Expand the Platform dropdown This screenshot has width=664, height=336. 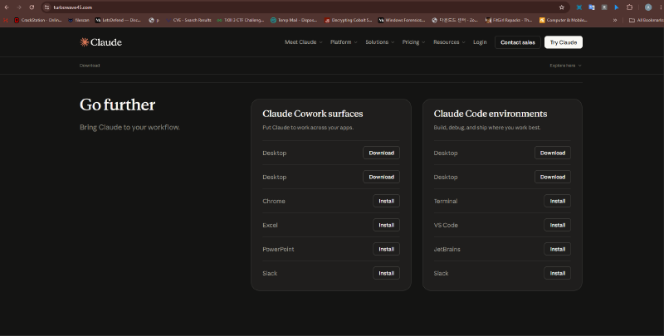tap(344, 41)
